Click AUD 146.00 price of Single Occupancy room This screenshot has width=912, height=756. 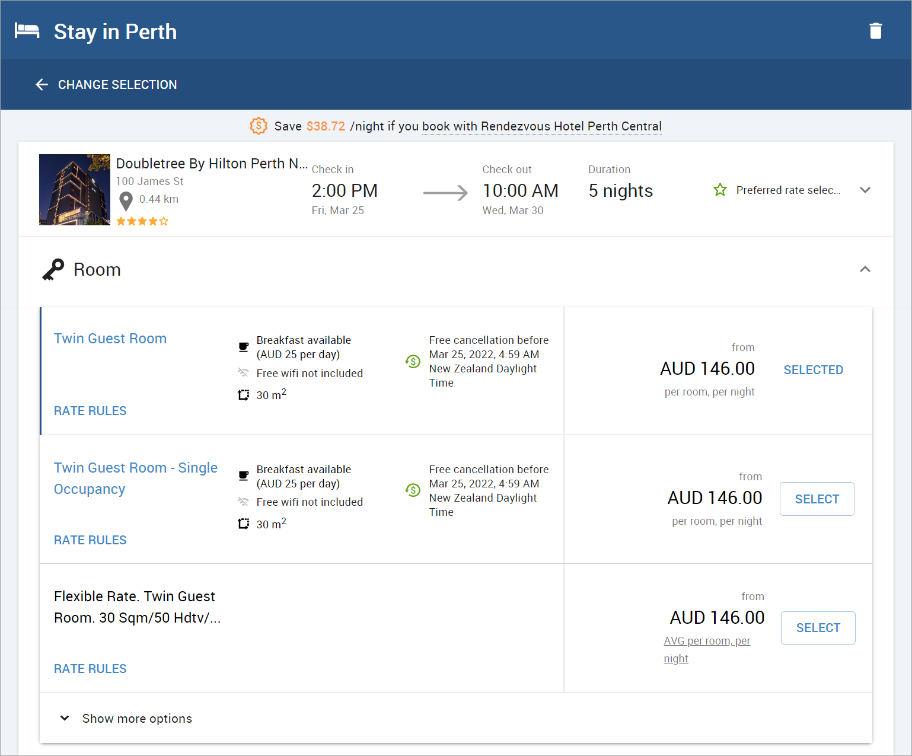tap(715, 498)
